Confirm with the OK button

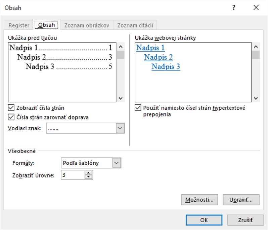[204, 220]
